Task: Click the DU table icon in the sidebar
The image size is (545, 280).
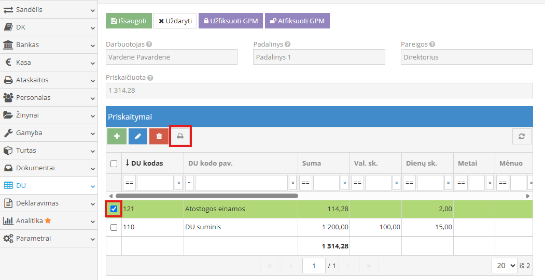Action: [x=8, y=186]
